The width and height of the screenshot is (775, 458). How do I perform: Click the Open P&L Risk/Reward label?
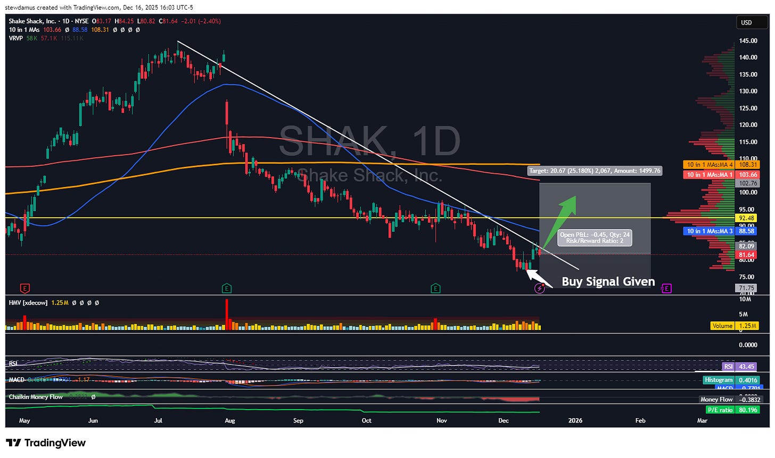(595, 238)
